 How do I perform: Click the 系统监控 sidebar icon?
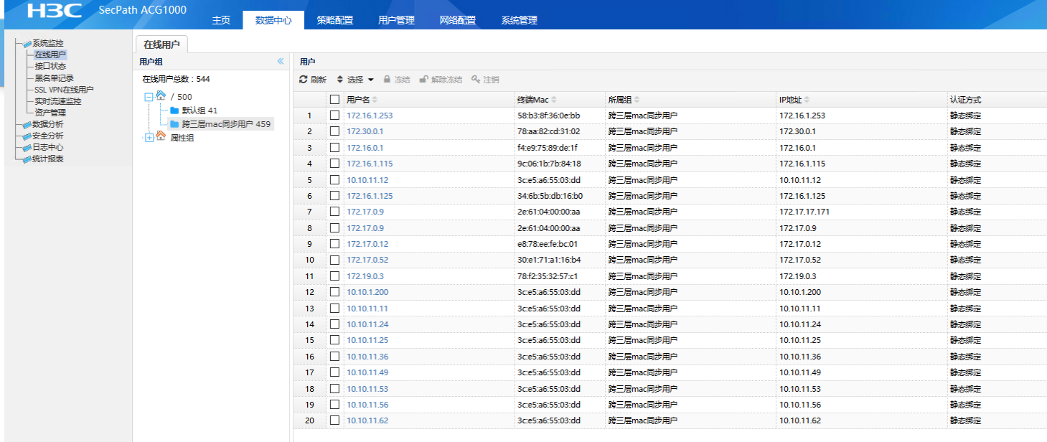(27, 43)
